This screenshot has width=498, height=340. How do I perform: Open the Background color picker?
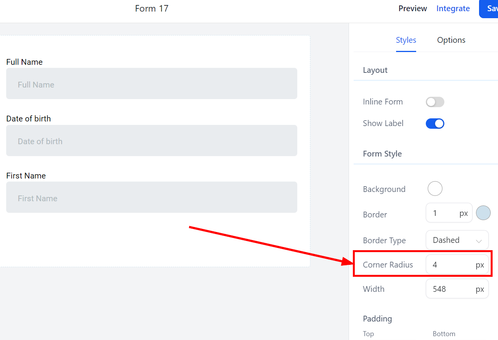tap(435, 189)
